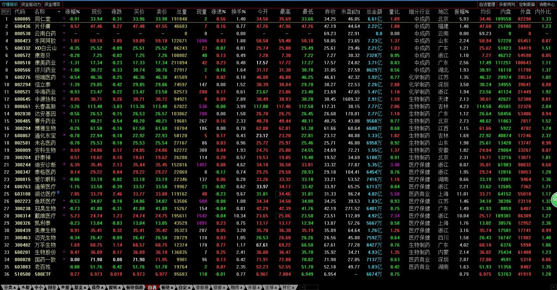This screenshot has height=290, width=557.
Task: Click the dot marker column header after 名称
Action: [59, 12]
